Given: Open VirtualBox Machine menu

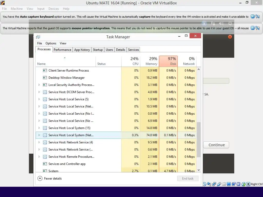Looking at the screenshot, I should [x=17, y=9].
